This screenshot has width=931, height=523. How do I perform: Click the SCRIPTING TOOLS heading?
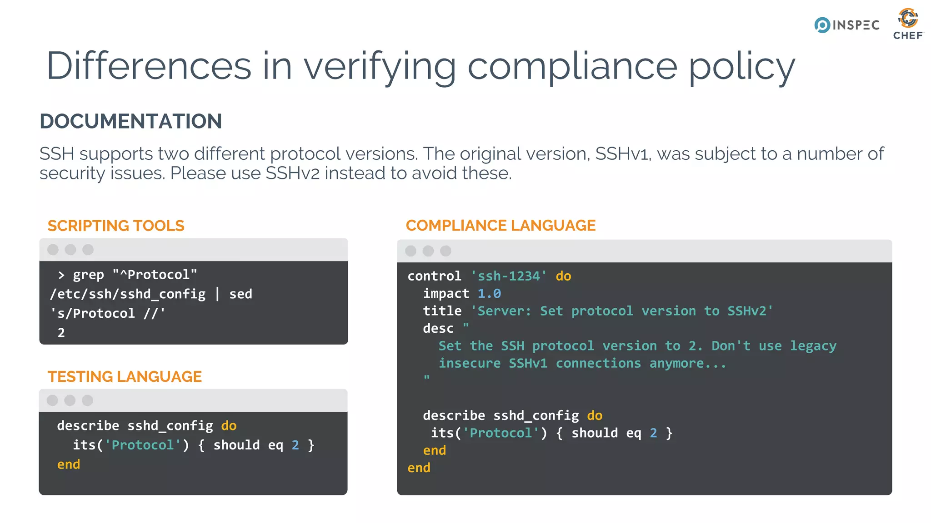116,226
